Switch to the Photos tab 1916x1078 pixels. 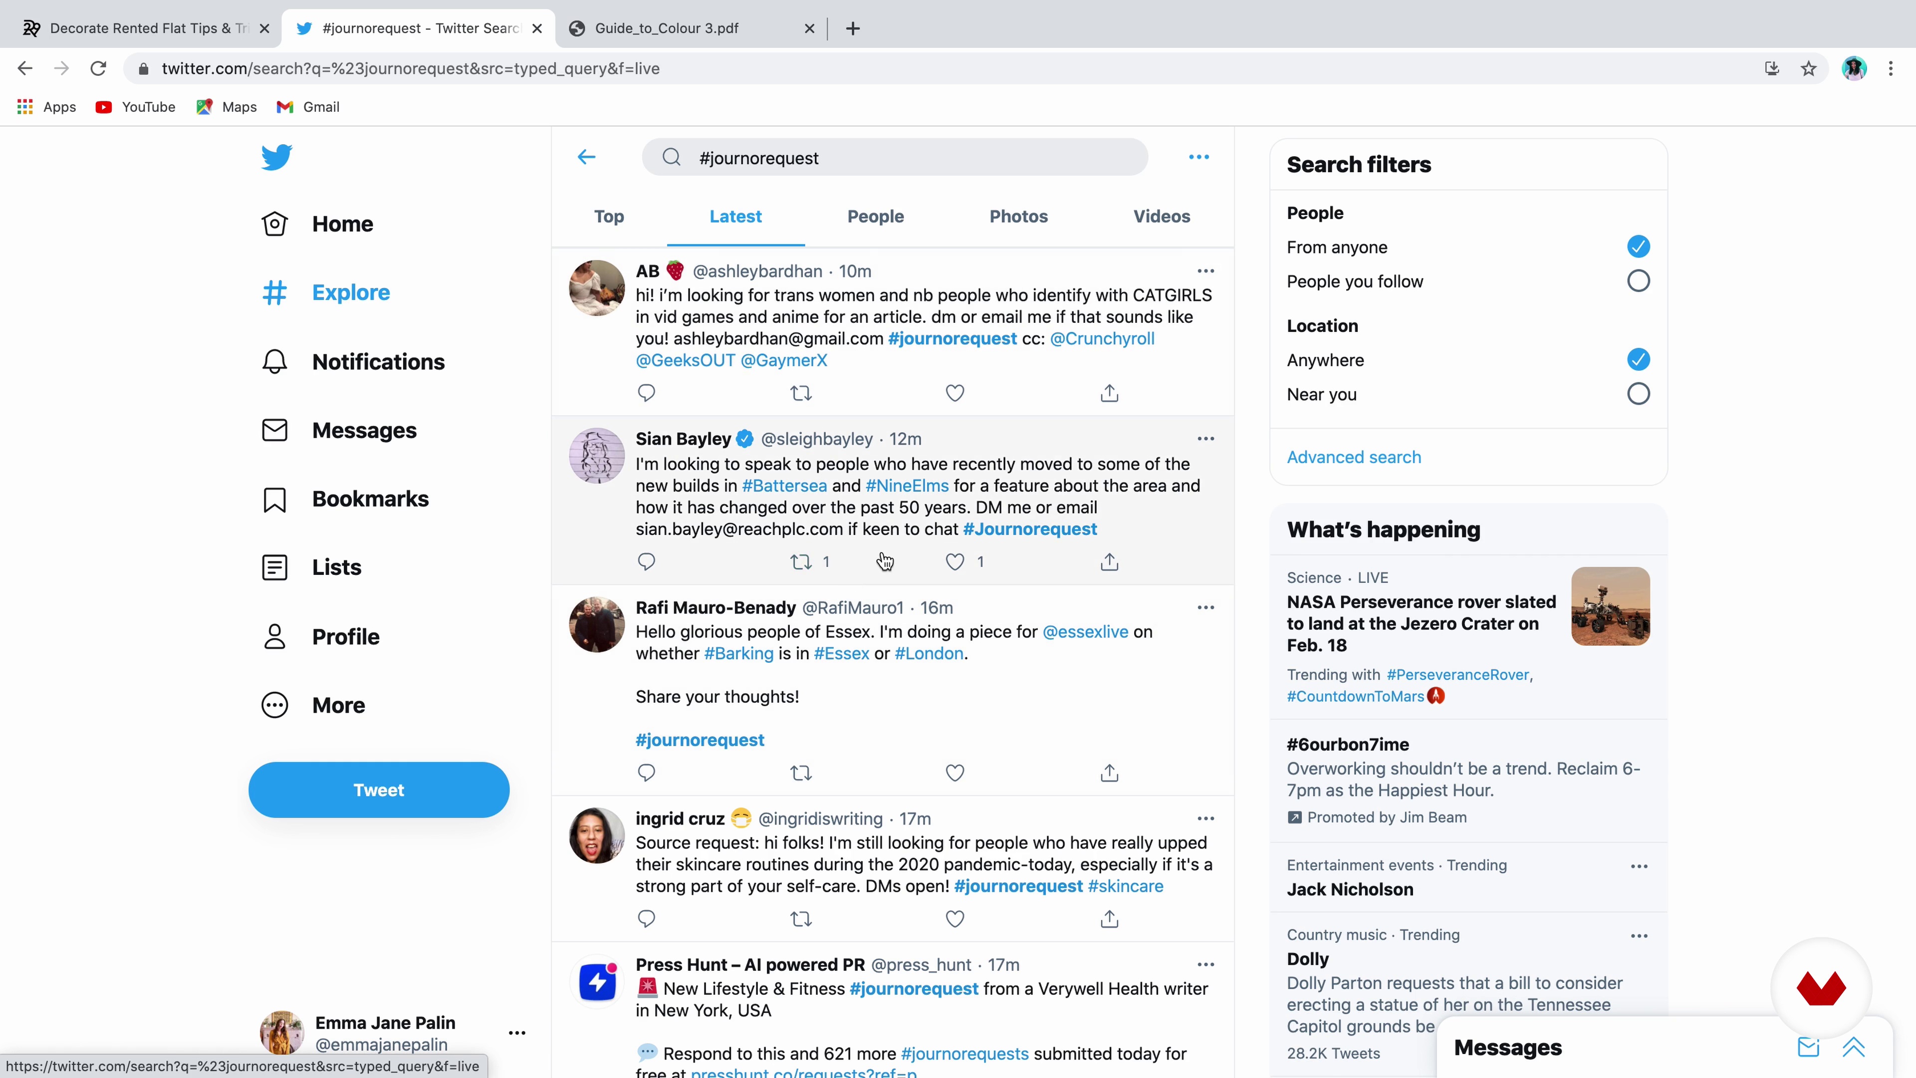[x=1018, y=217]
